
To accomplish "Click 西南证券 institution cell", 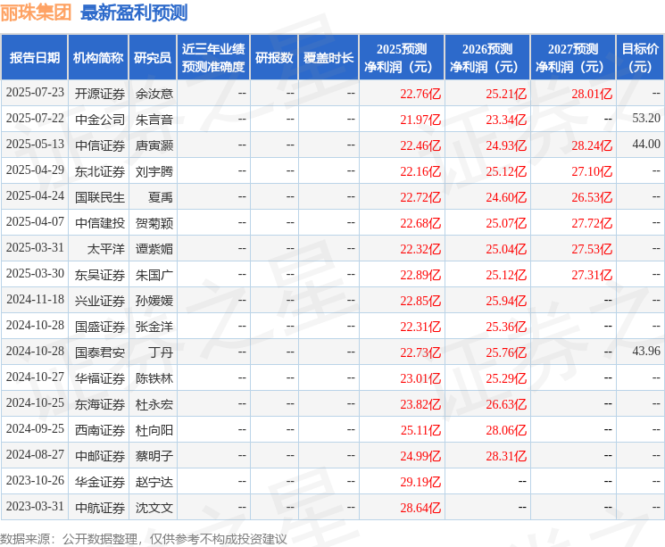I will tap(100, 430).
